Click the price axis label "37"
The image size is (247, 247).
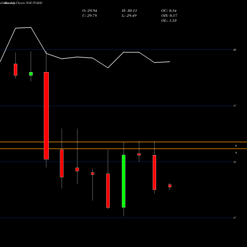(235, 106)
